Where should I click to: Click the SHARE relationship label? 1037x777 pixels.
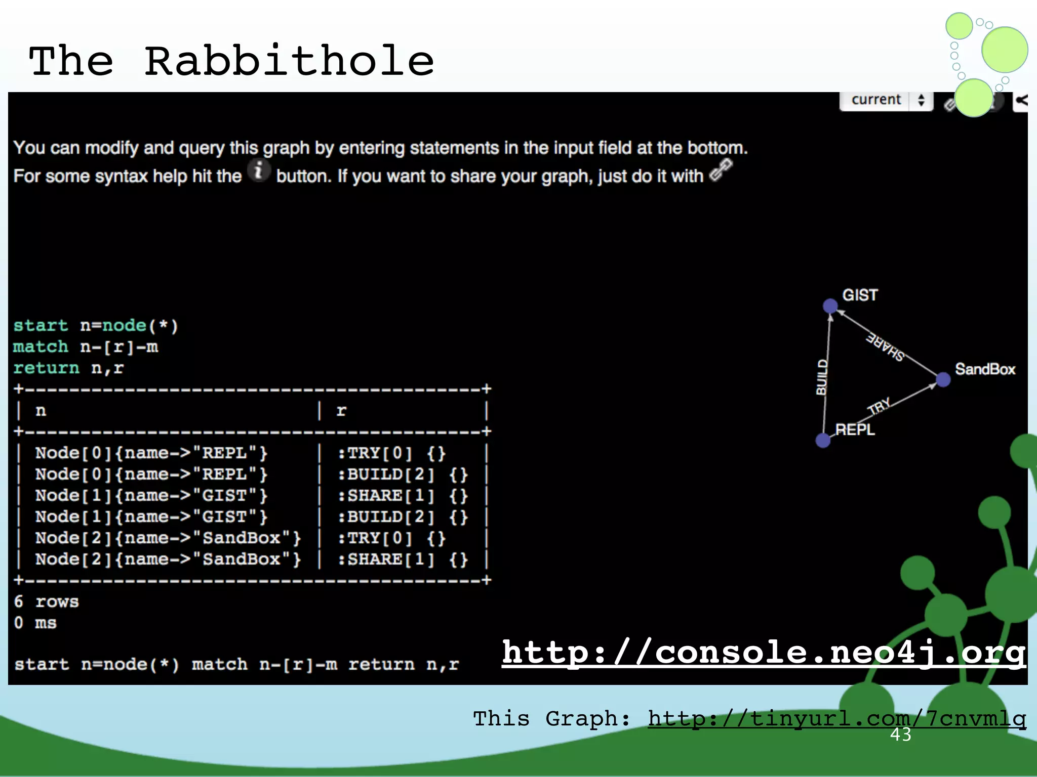tap(885, 347)
